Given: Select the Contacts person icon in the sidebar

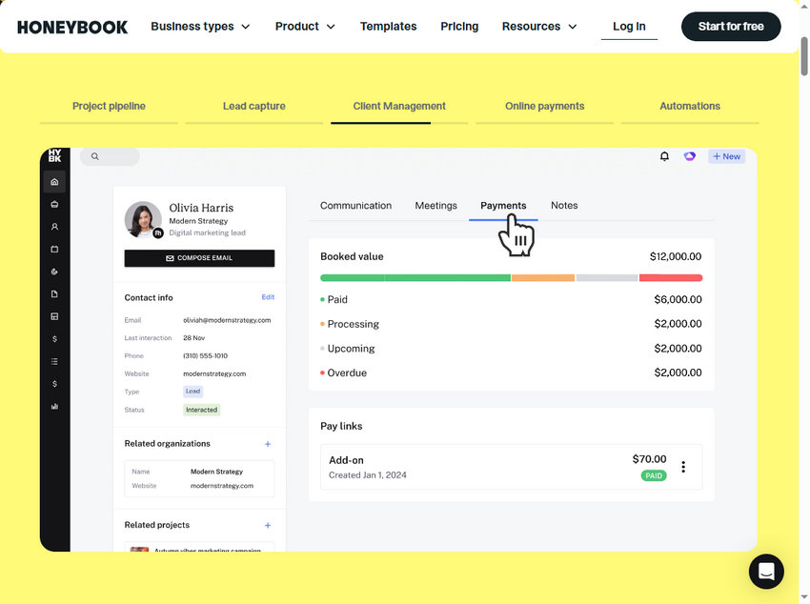Looking at the screenshot, I should 54,227.
